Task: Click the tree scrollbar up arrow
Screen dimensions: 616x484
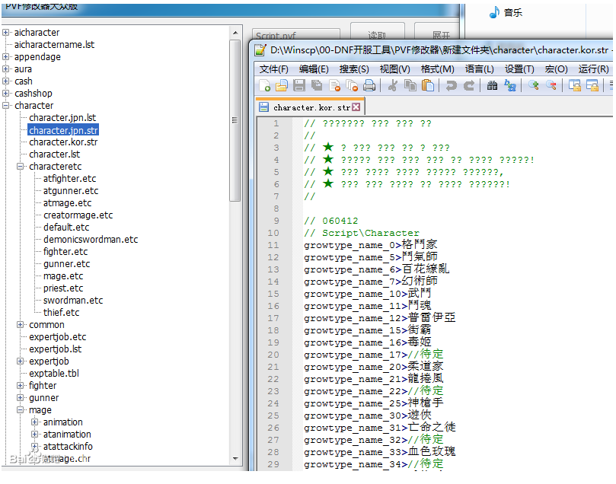Action: pos(235,33)
